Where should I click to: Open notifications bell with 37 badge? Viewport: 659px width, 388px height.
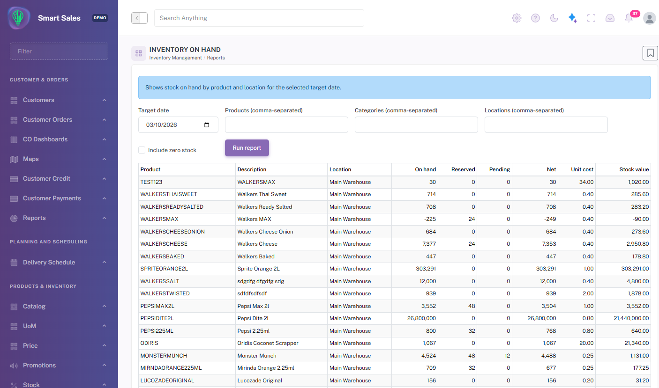pos(629,18)
